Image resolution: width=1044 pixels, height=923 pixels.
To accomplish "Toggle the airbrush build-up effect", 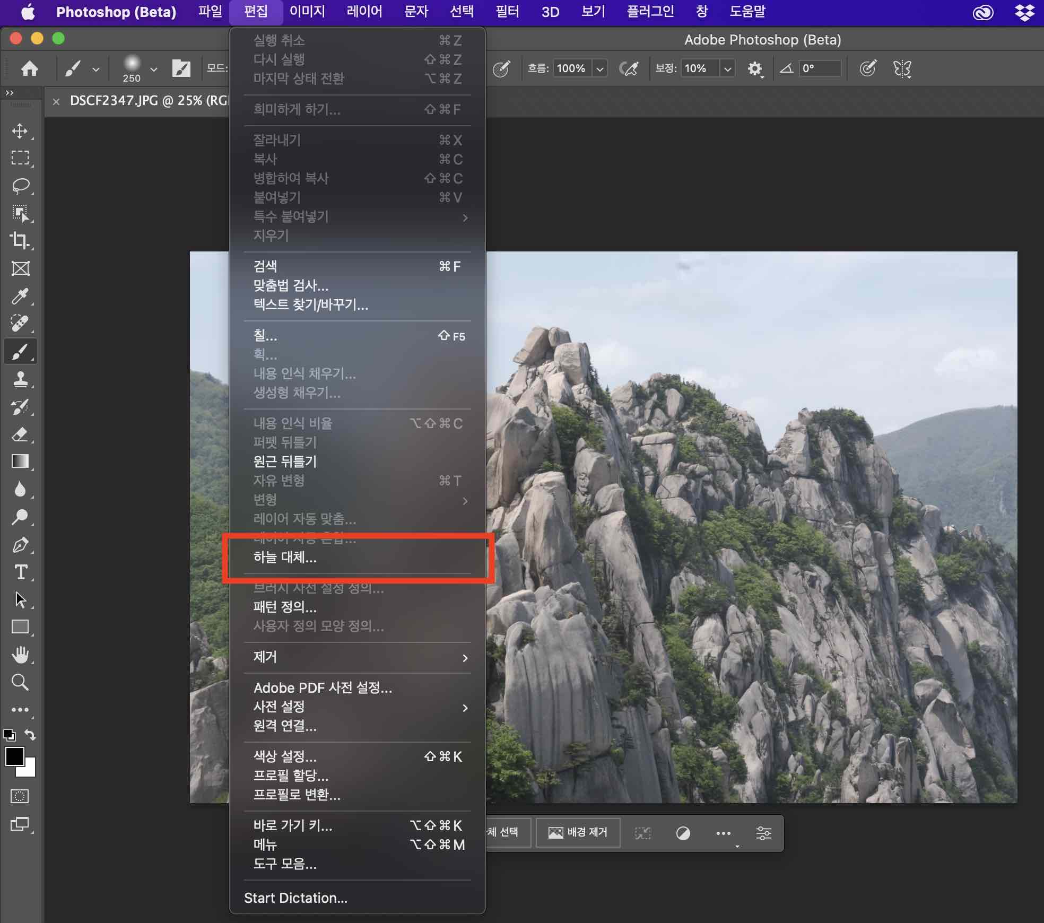I will tap(629, 68).
